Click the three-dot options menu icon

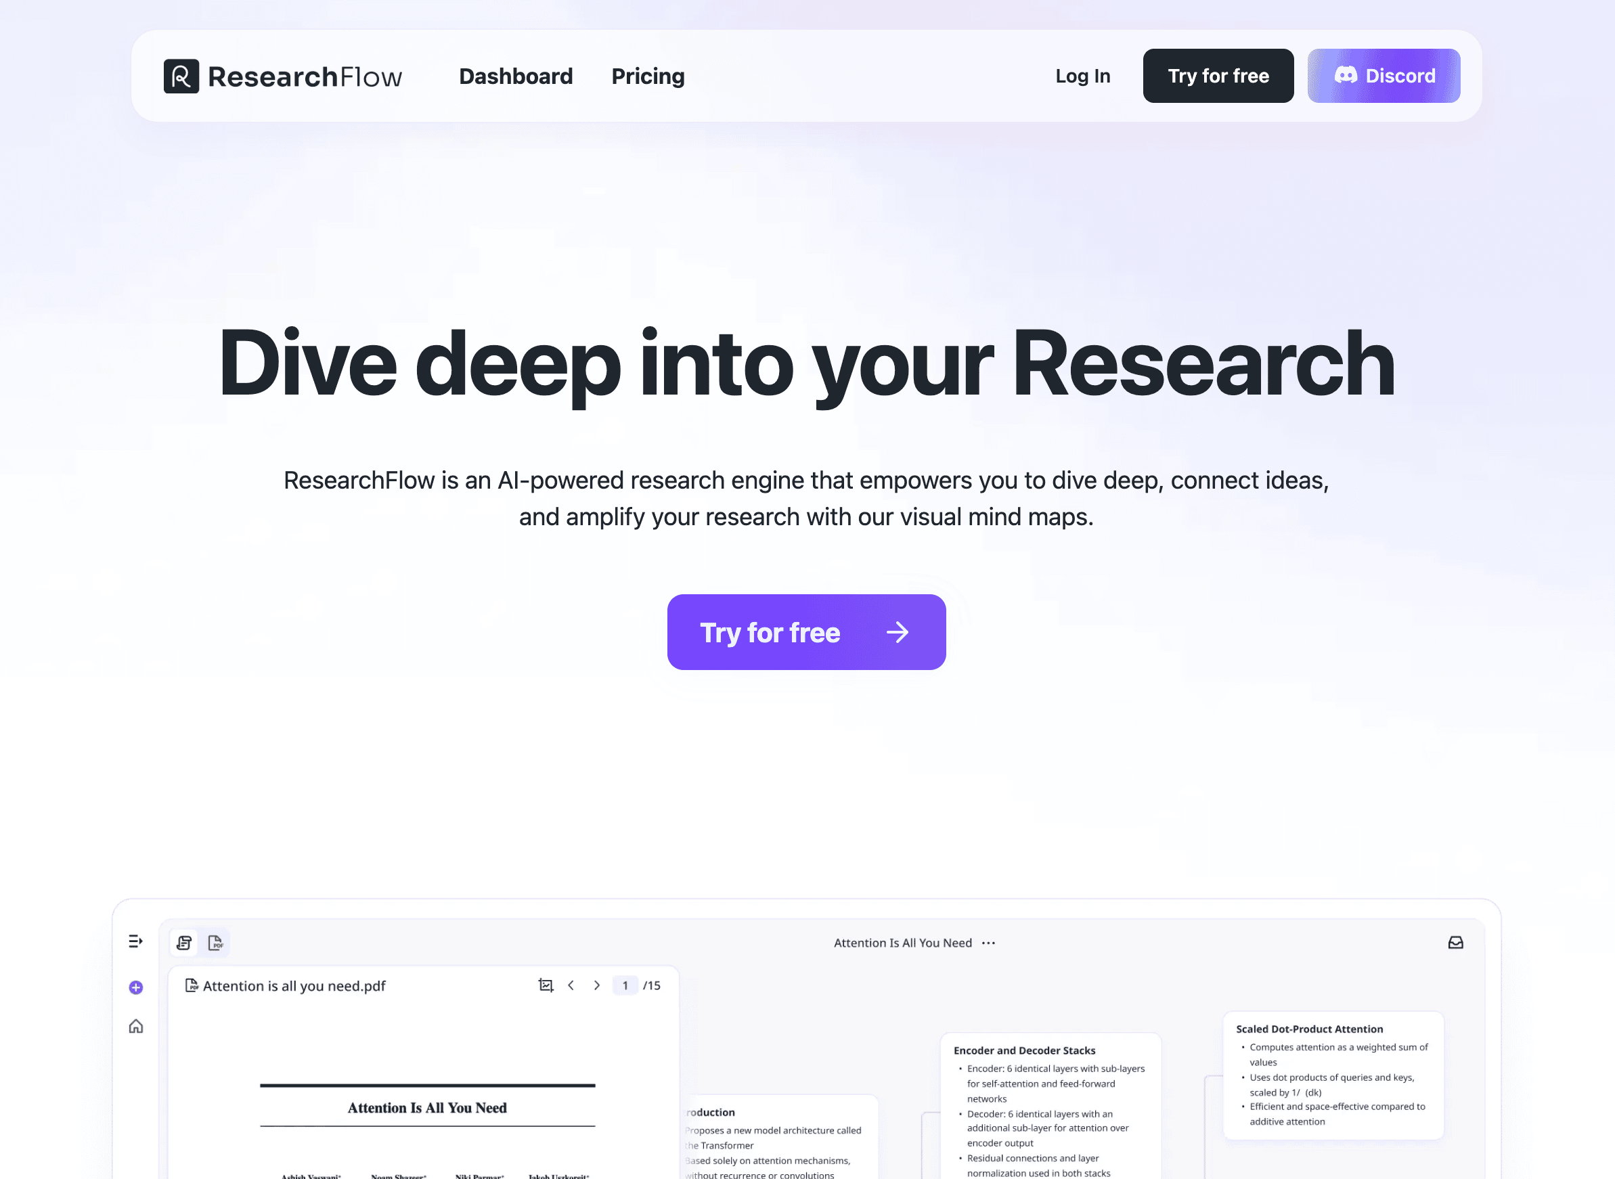[x=990, y=942]
